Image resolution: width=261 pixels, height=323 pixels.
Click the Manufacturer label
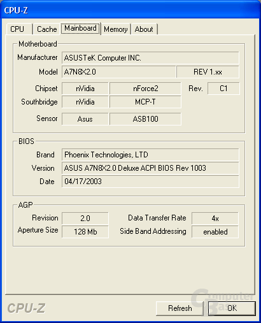pyautogui.click(x=38, y=57)
